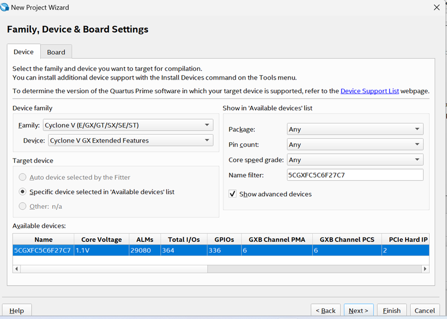Switch to the Board tab
447x319 pixels.
[56, 52]
